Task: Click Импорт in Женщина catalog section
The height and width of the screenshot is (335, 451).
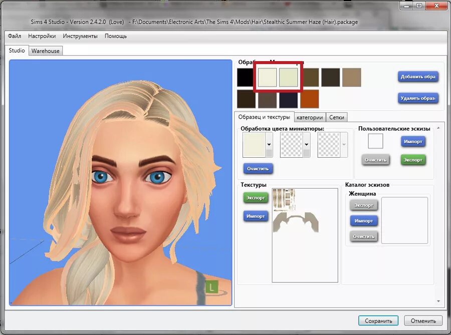Action: click(x=364, y=221)
